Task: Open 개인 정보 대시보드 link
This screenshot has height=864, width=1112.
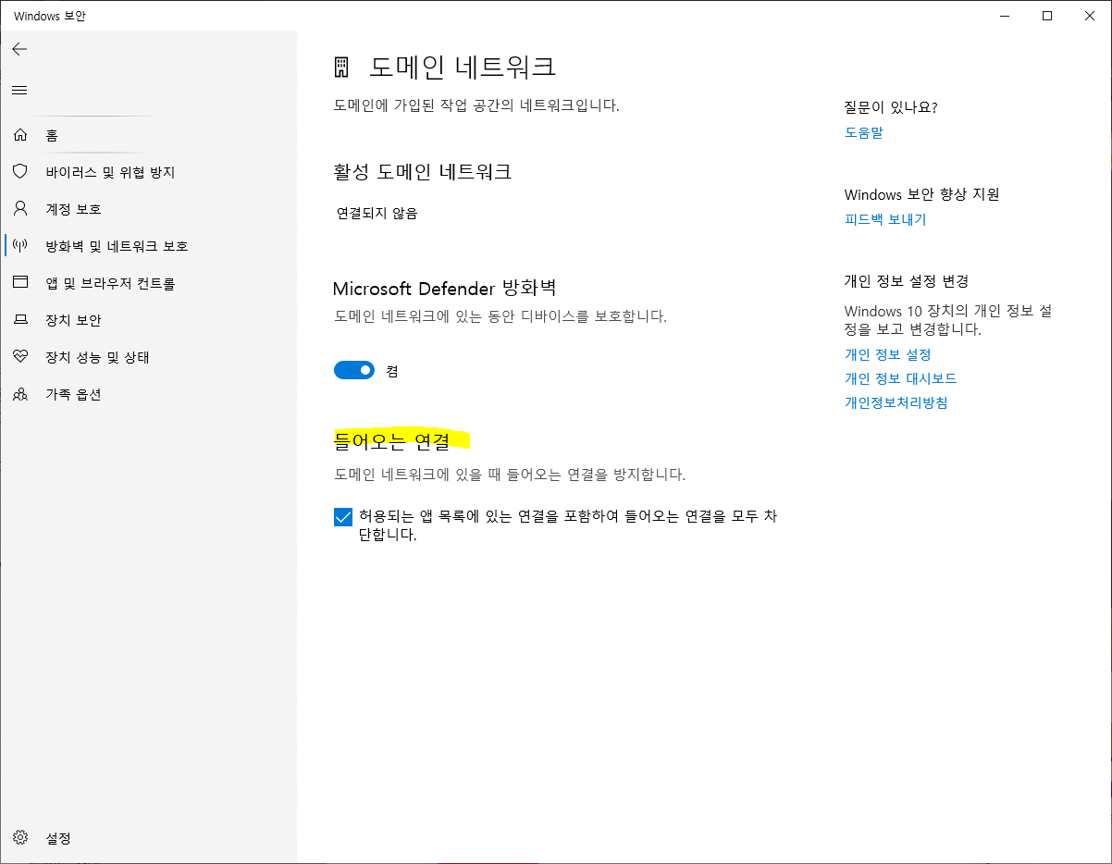Action: (900, 378)
